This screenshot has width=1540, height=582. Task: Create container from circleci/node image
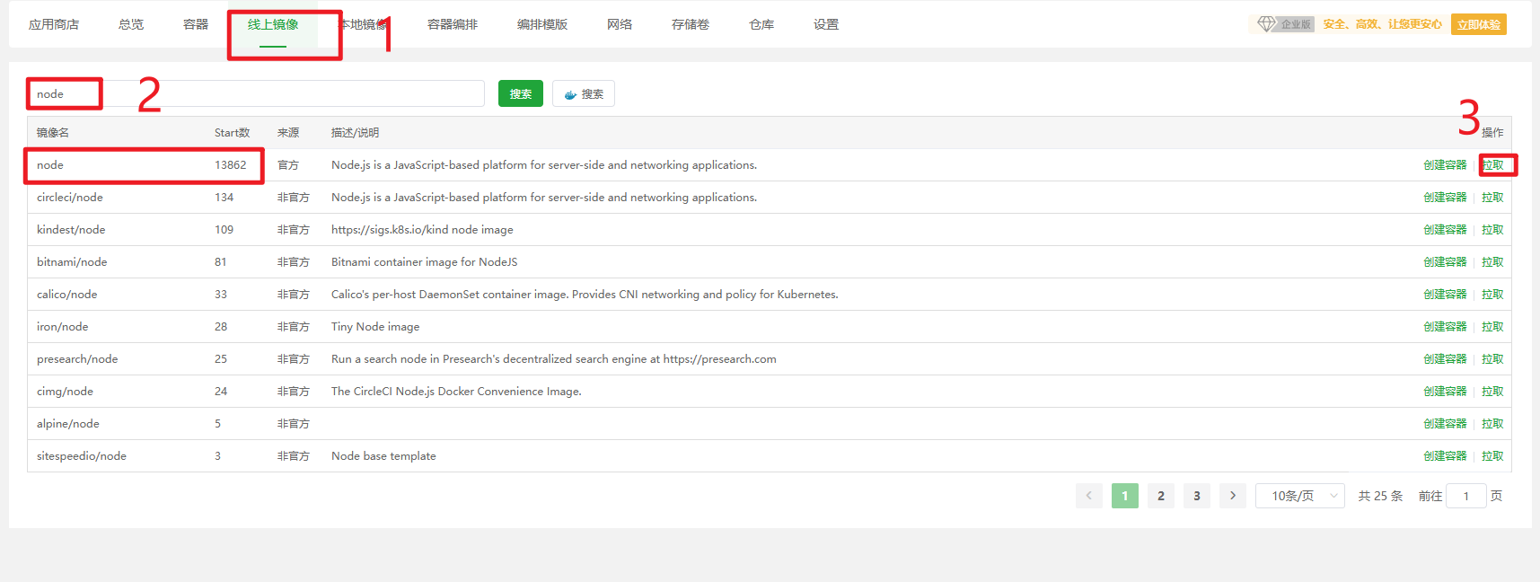(x=1444, y=198)
